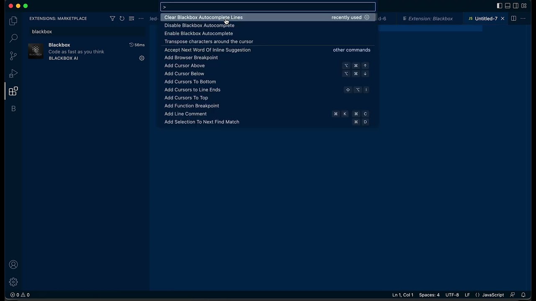
Task: Refresh the extensions marketplace list
Action: point(122,18)
